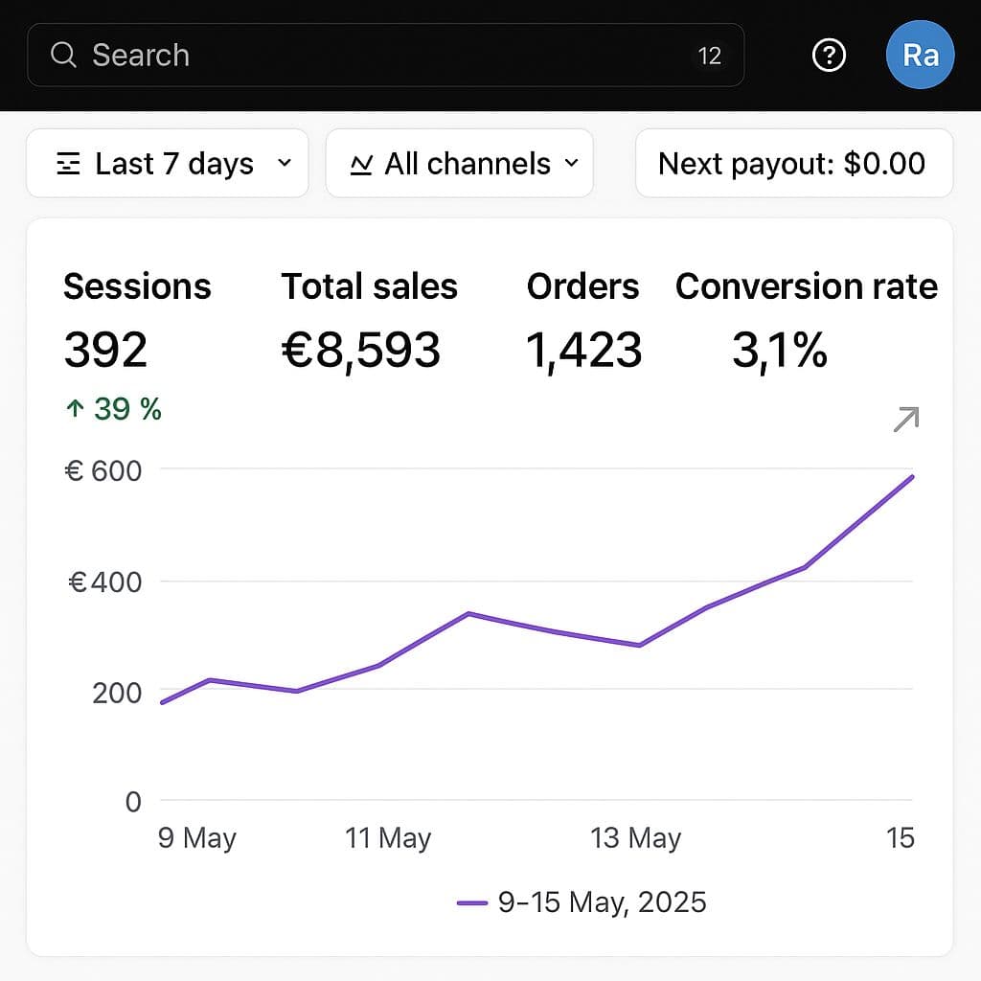Expand the All channels dropdown
981x981 pixels.
(459, 163)
